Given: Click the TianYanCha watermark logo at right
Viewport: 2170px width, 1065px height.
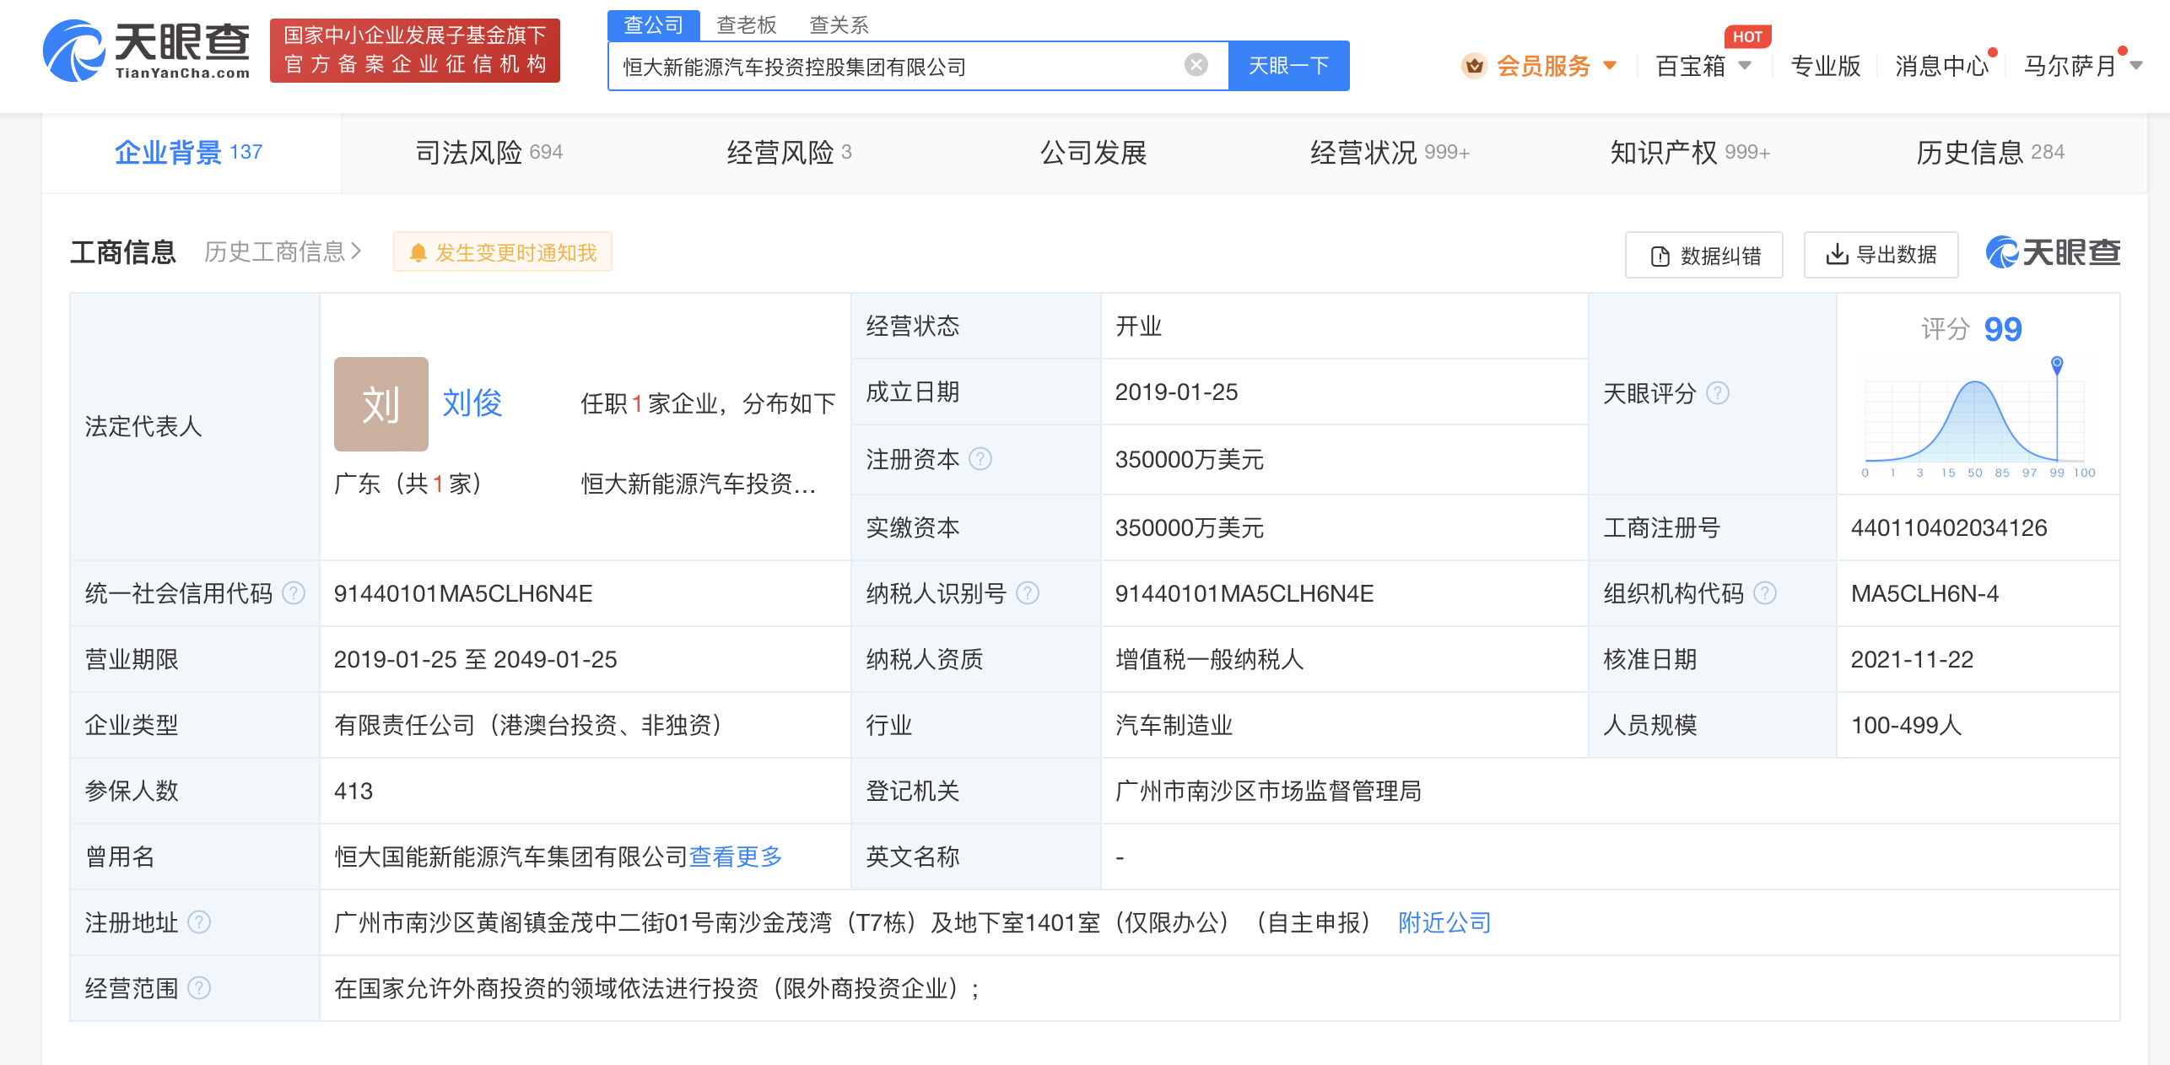Looking at the screenshot, I should point(2053,251).
